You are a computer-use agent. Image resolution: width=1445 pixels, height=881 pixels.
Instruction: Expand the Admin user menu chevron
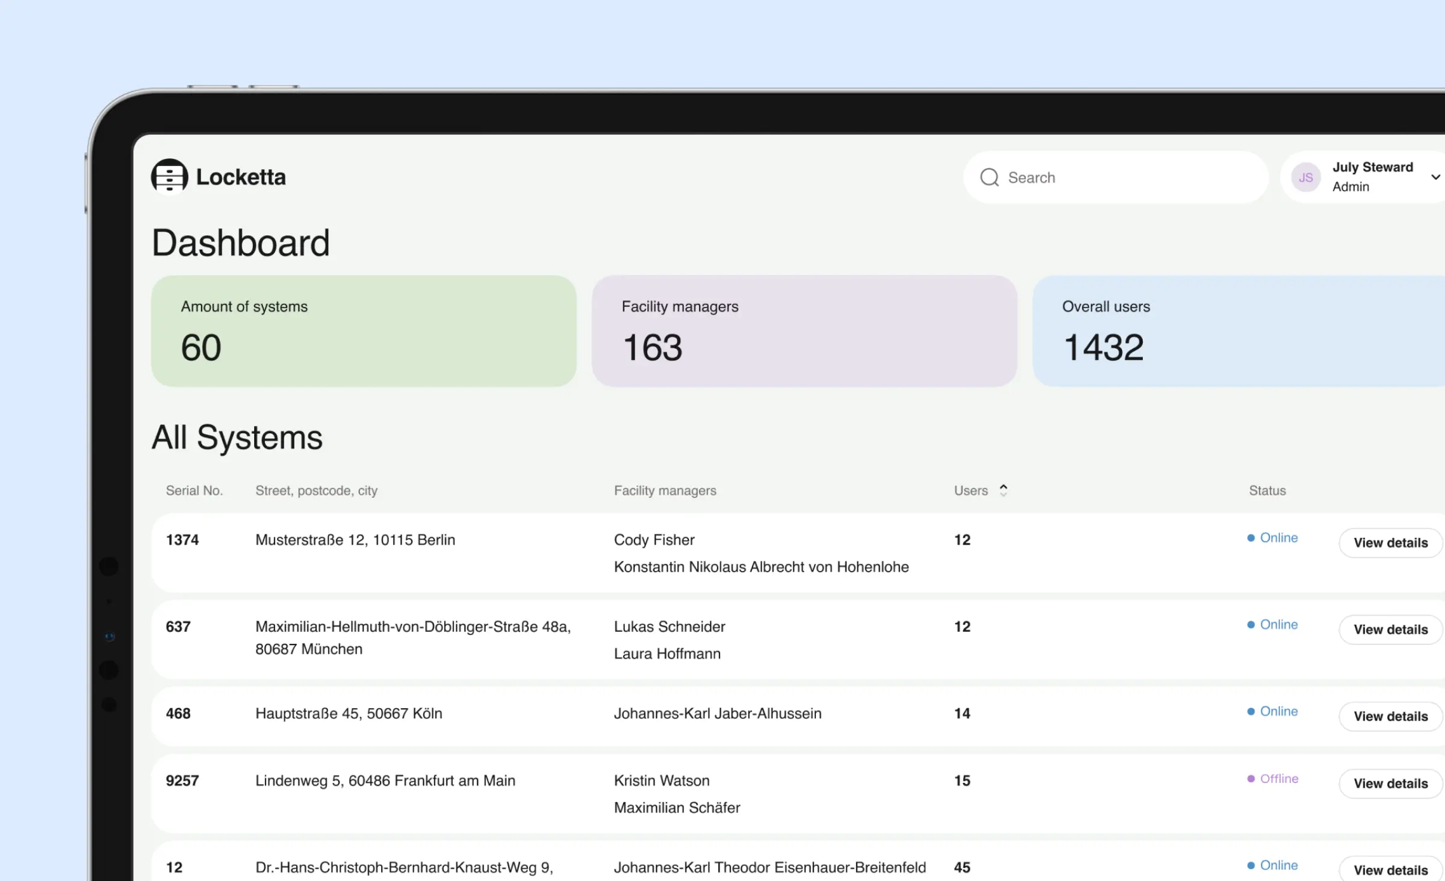(1437, 177)
